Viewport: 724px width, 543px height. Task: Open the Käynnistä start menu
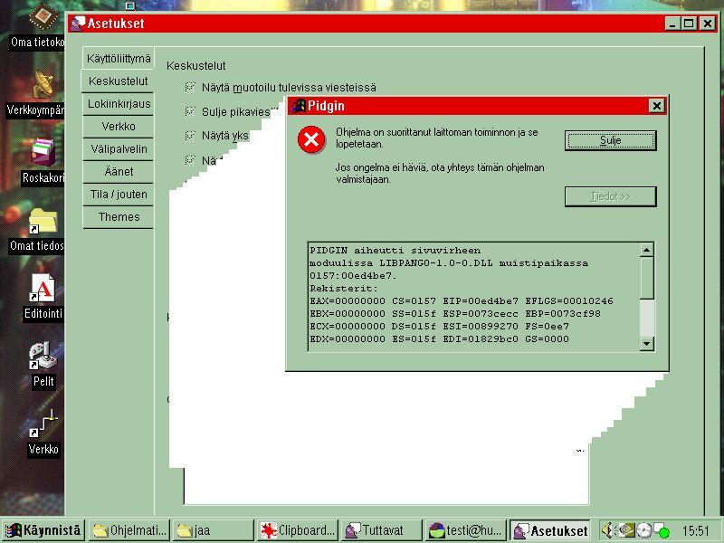pyautogui.click(x=43, y=530)
